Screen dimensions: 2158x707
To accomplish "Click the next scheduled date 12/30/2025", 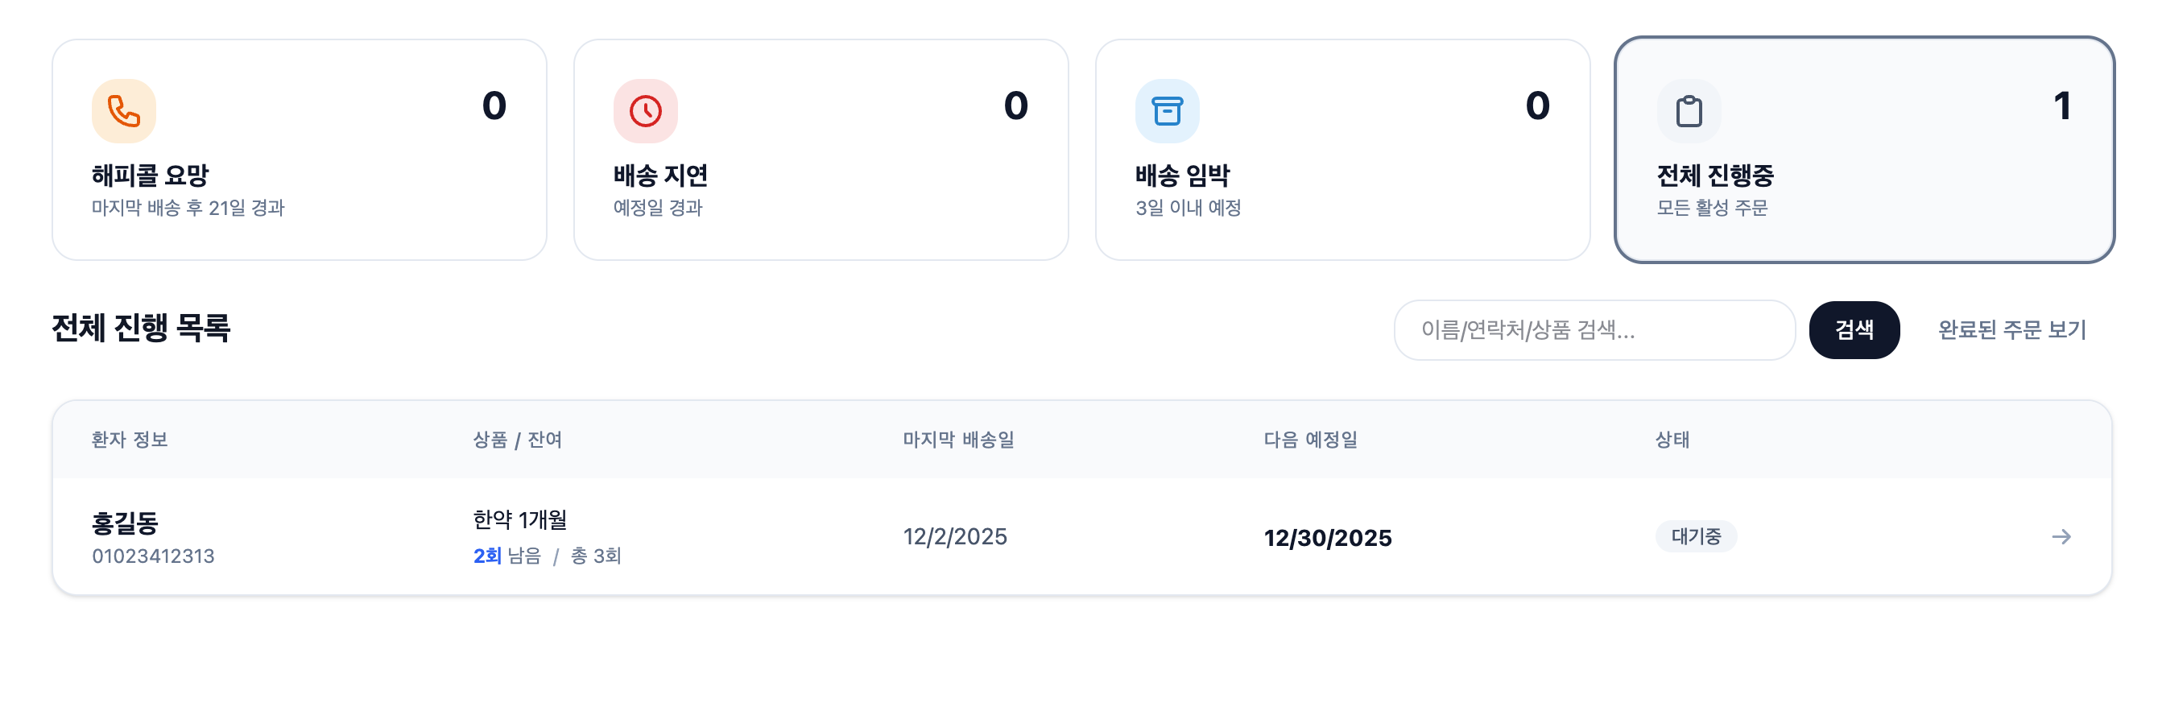I will tap(1327, 538).
